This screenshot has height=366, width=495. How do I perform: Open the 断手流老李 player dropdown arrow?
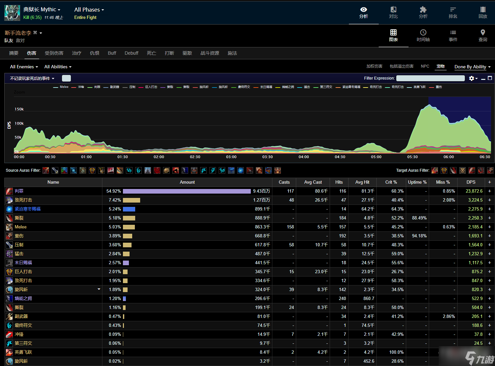pyautogui.click(x=41, y=33)
